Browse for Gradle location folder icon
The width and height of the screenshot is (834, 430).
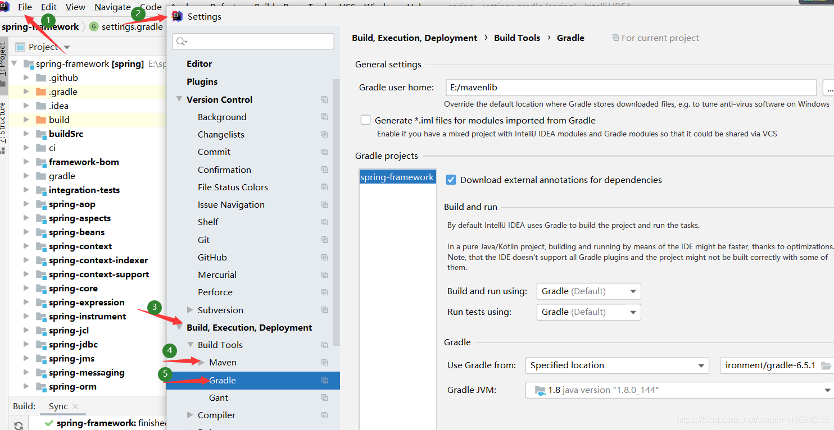[826, 365]
